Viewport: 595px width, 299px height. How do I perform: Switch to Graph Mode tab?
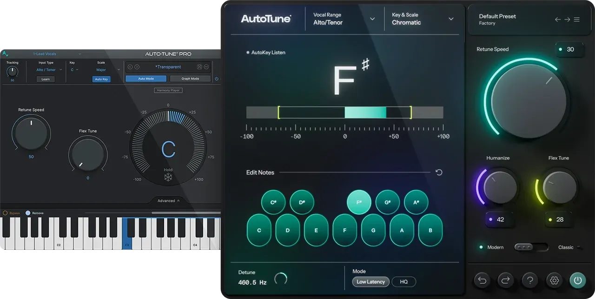(x=190, y=79)
